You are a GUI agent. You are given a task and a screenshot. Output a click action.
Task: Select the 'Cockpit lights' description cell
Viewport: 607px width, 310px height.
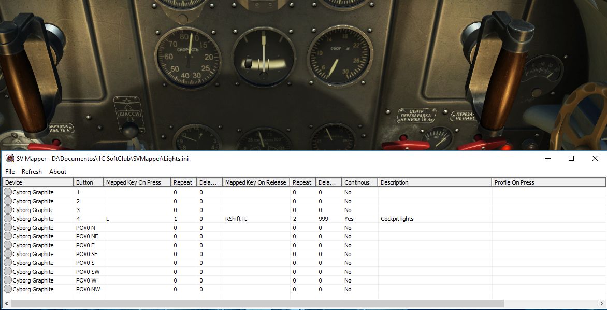tap(435, 219)
